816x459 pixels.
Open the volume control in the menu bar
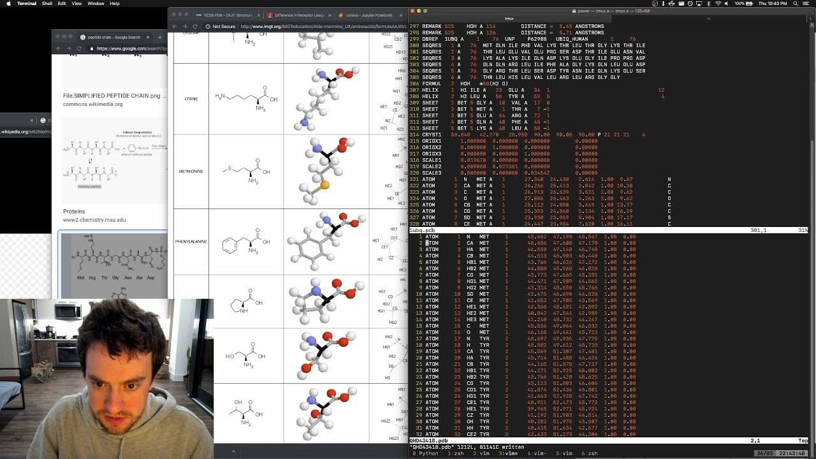[727, 3]
